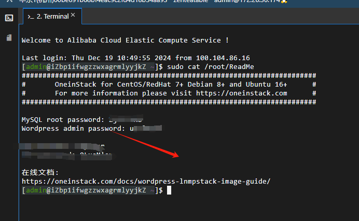The image size is (359, 221).
Task: Click the green admin username in last prompt
Action: coord(36,190)
